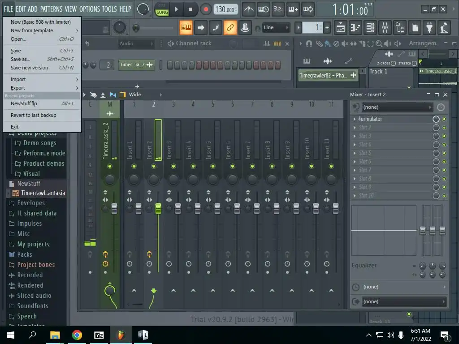
Task: Open the plugin picker plug icon
Action: 429,28
